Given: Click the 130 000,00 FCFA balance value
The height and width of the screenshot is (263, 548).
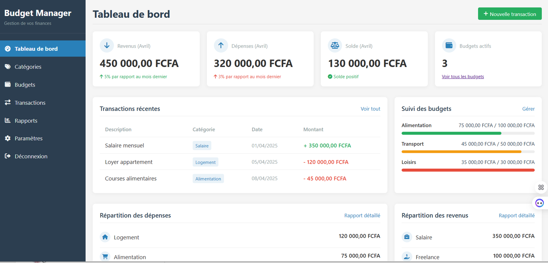Looking at the screenshot, I should [367, 63].
